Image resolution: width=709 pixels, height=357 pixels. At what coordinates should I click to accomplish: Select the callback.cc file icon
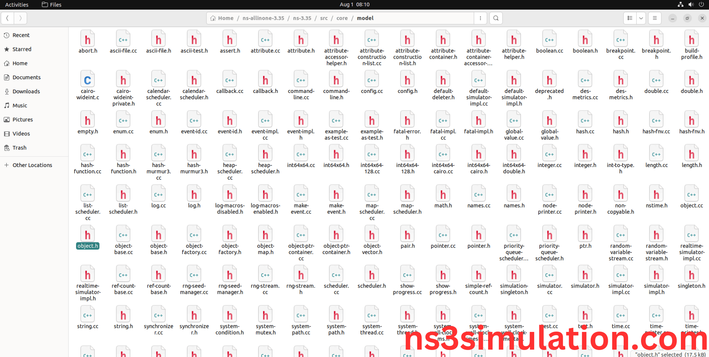229,80
